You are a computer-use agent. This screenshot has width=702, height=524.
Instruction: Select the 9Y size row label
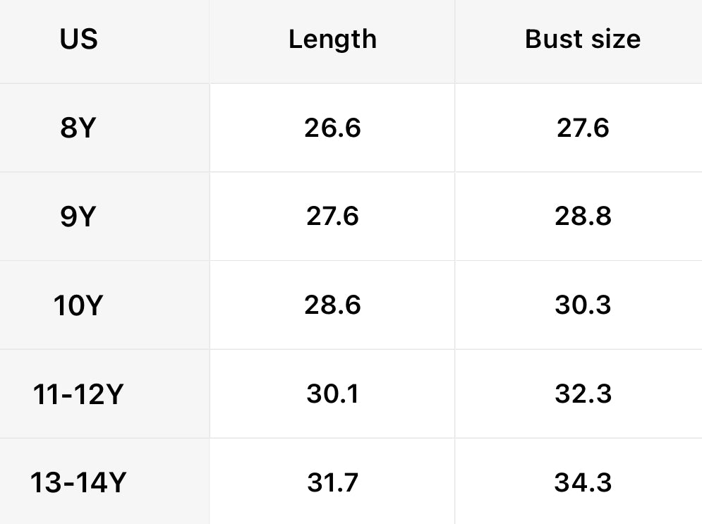coord(78,217)
